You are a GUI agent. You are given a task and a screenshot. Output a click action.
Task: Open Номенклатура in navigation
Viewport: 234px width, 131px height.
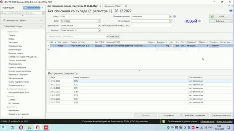tap(15, 49)
